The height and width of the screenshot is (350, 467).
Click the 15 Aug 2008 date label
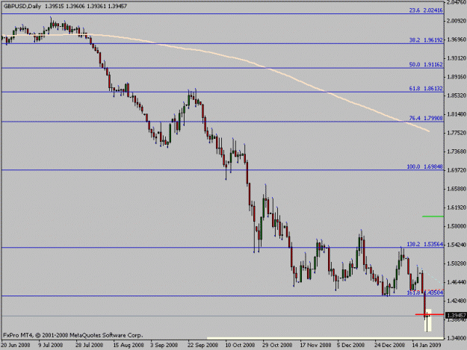129,345
